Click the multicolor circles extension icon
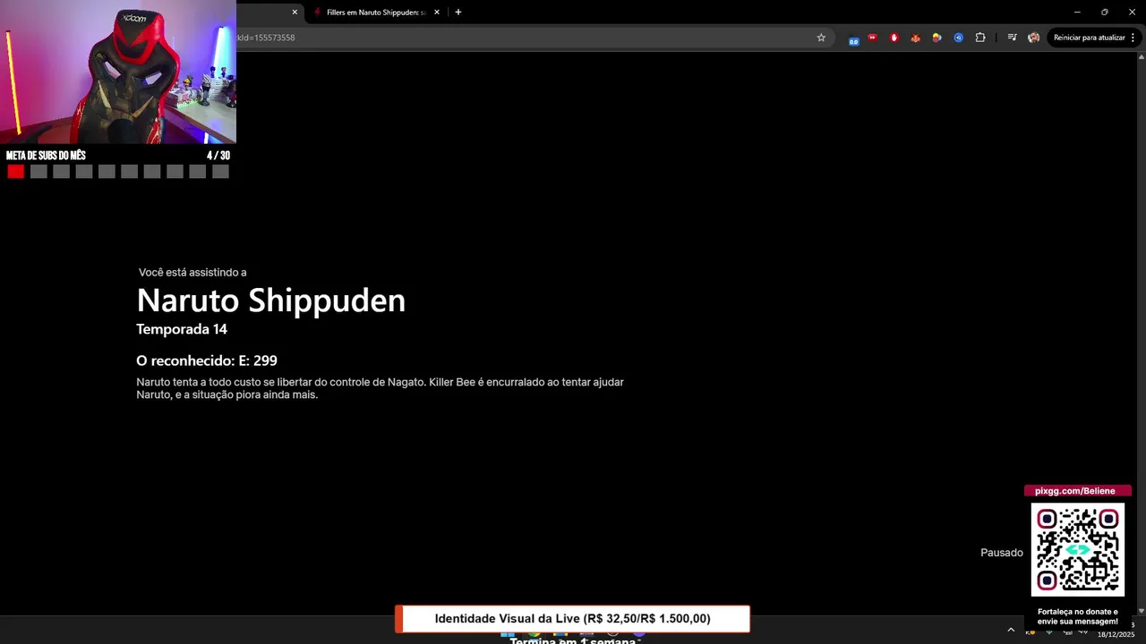The width and height of the screenshot is (1146, 644). pyautogui.click(x=936, y=38)
